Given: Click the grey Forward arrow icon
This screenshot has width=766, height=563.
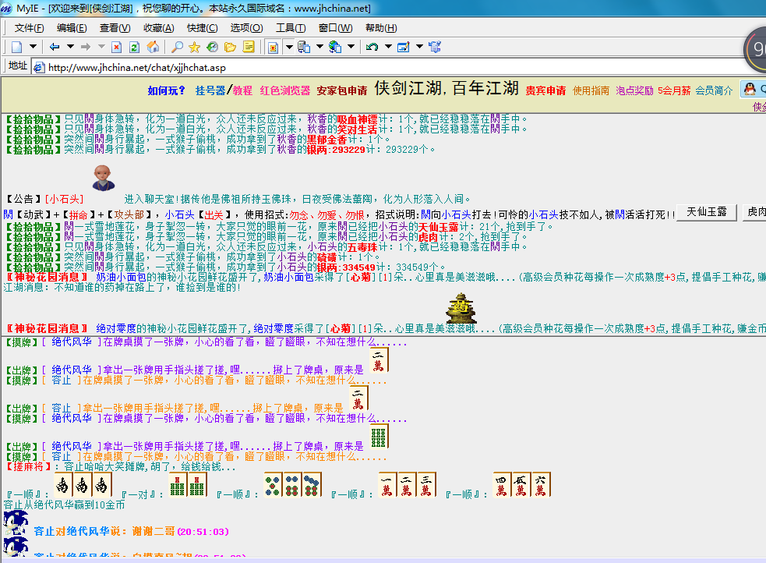Looking at the screenshot, I should tap(86, 47).
